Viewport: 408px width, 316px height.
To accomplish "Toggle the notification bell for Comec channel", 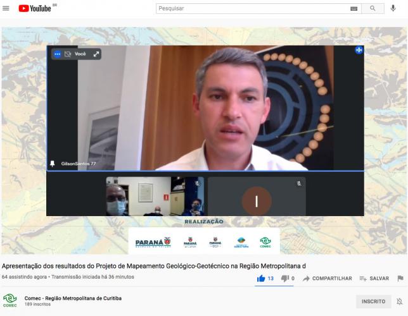I will pos(399,301).
